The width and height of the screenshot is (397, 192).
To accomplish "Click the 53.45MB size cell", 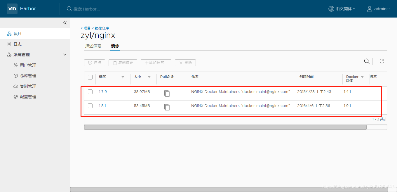I will (x=142, y=105).
